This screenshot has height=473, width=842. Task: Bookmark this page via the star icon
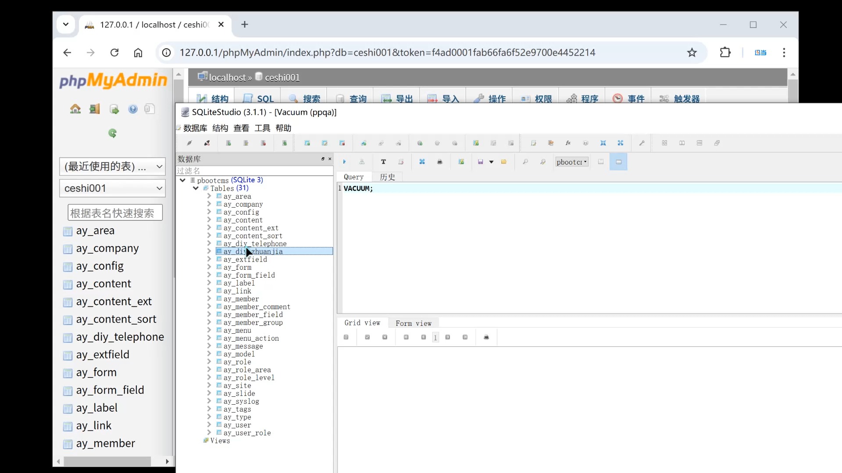coord(692,53)
